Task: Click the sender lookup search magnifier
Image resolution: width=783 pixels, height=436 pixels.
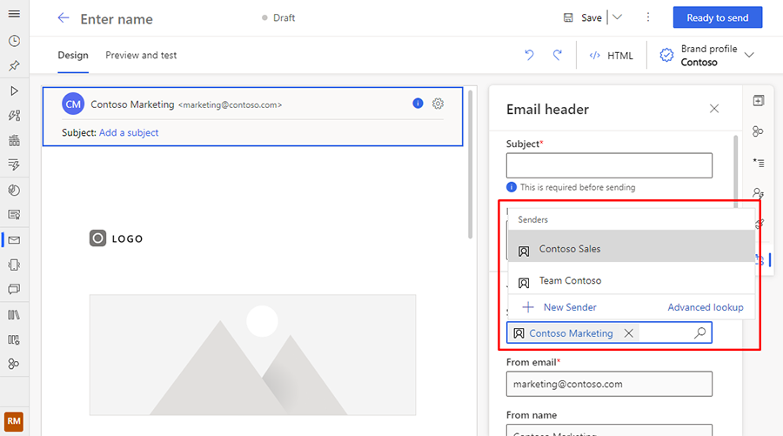Action: (x=700, y=332)
